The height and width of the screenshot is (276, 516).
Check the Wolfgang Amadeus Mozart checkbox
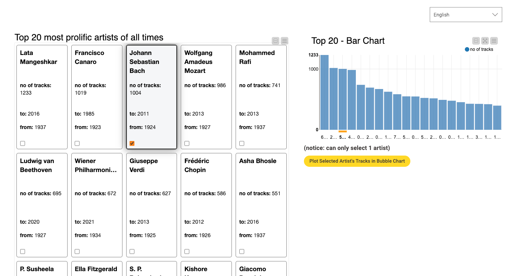click(187, 143)
